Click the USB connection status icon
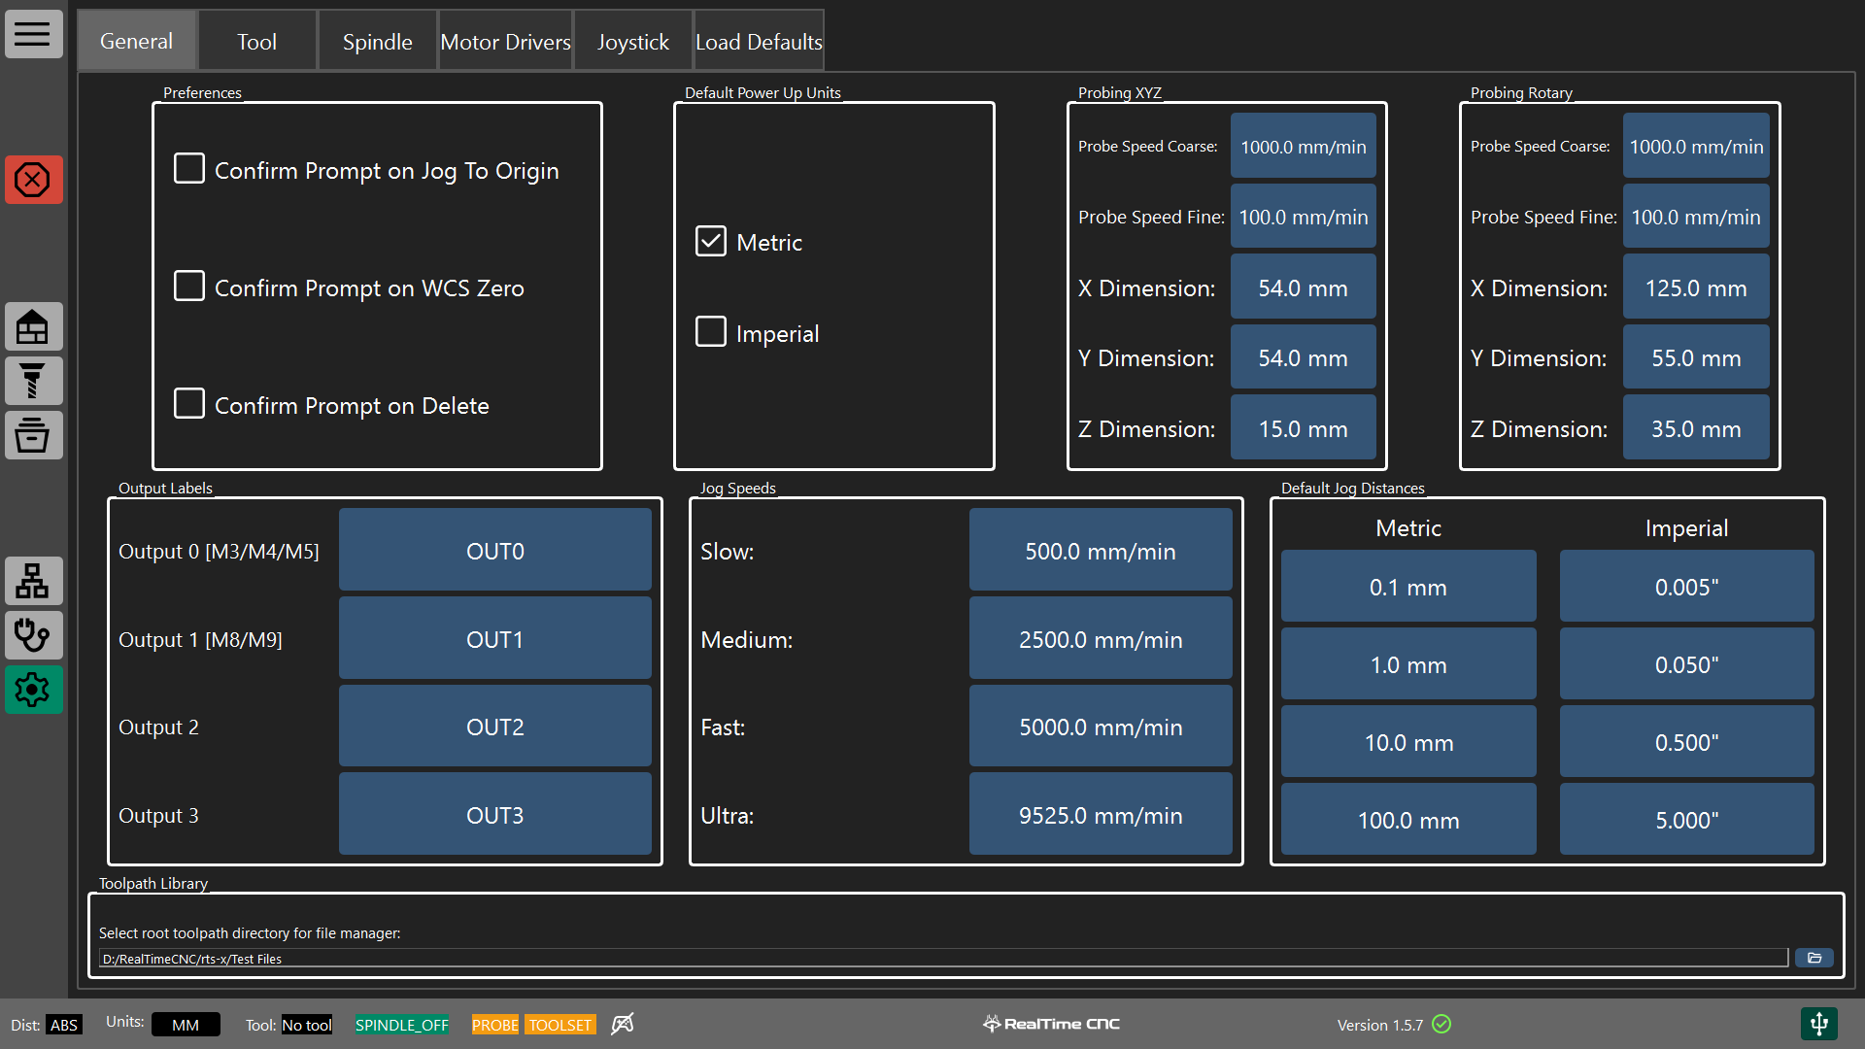 (1818, 1023)
